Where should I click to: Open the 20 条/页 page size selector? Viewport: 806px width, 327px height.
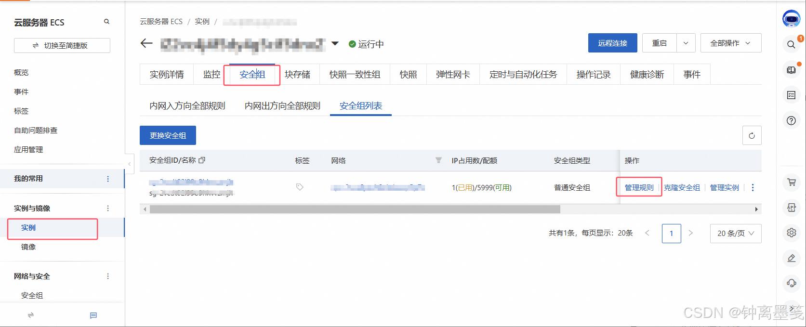pos(735,234)
